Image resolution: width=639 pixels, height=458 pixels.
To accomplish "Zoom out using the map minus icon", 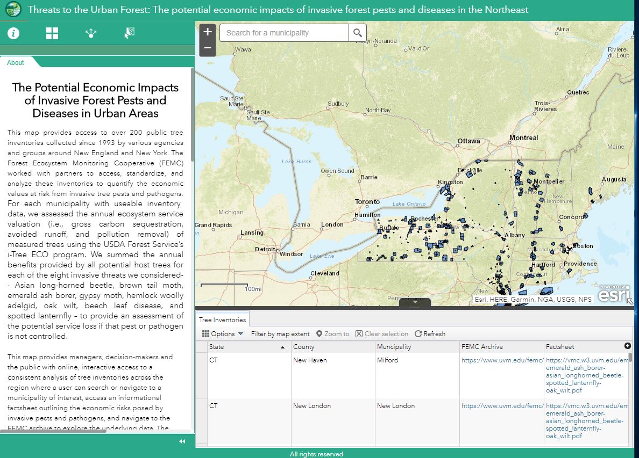I will (207, 47).
